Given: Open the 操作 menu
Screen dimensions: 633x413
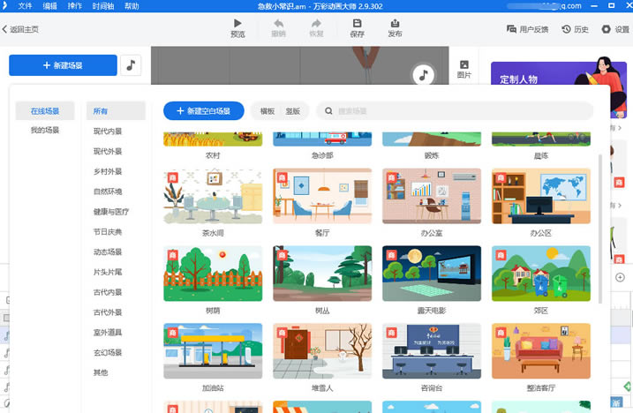Looking at the screenshot, I should click(x=75, y=6).
